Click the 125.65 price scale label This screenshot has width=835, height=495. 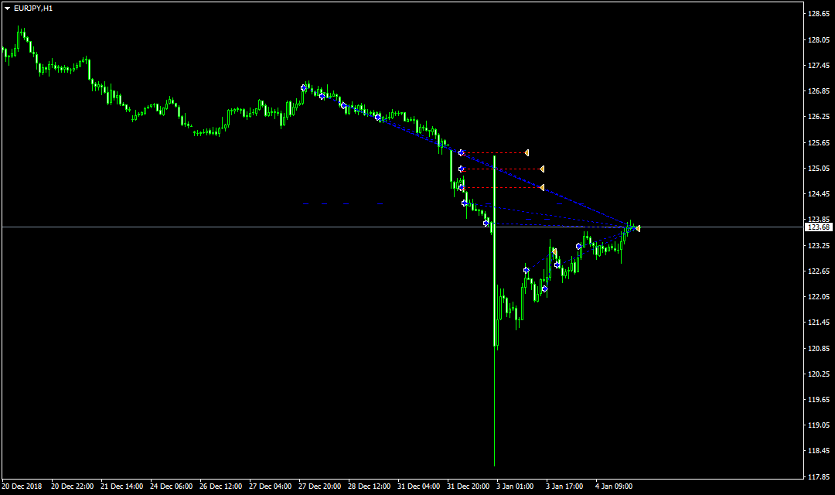tap(819, 143)
